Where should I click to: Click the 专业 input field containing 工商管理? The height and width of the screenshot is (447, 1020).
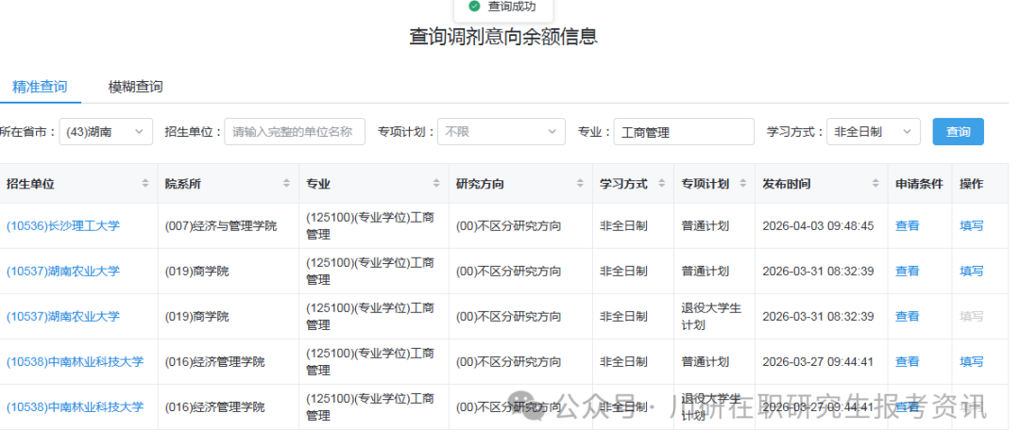684,132
